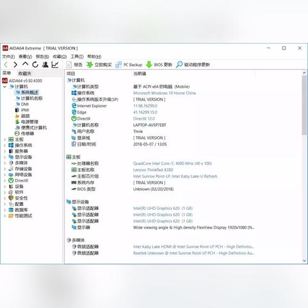Select 计算机名称 in the left tree
This screenshot has width=308, height=308.
31,98
